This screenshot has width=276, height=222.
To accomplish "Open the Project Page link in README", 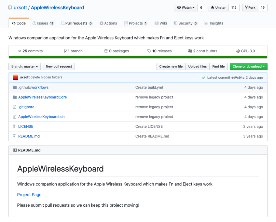I will pyautogui.click(x=29, y=195).
